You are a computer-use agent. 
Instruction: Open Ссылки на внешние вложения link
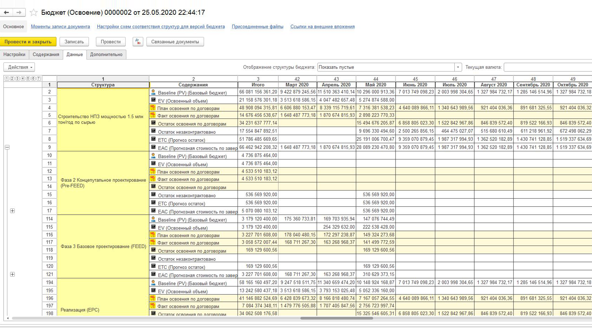coord(322,27)
